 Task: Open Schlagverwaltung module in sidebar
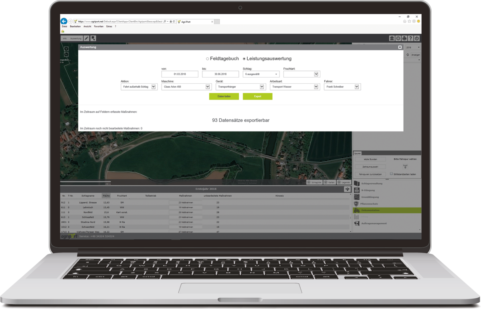coord(373,184)
